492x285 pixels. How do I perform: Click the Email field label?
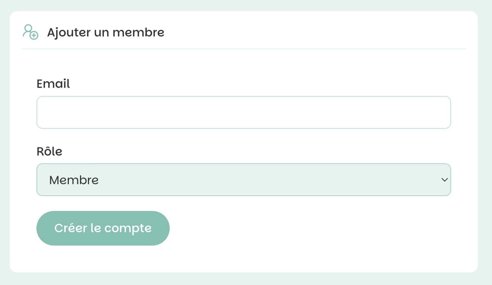click(53, 84)
